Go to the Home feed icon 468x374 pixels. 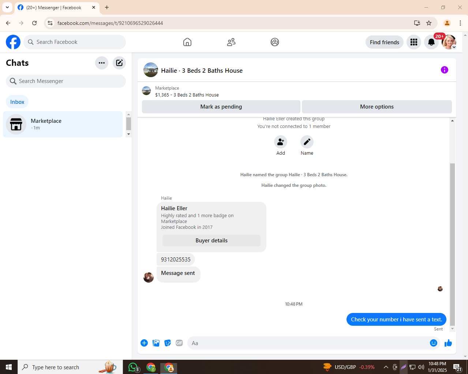[187, 42]
